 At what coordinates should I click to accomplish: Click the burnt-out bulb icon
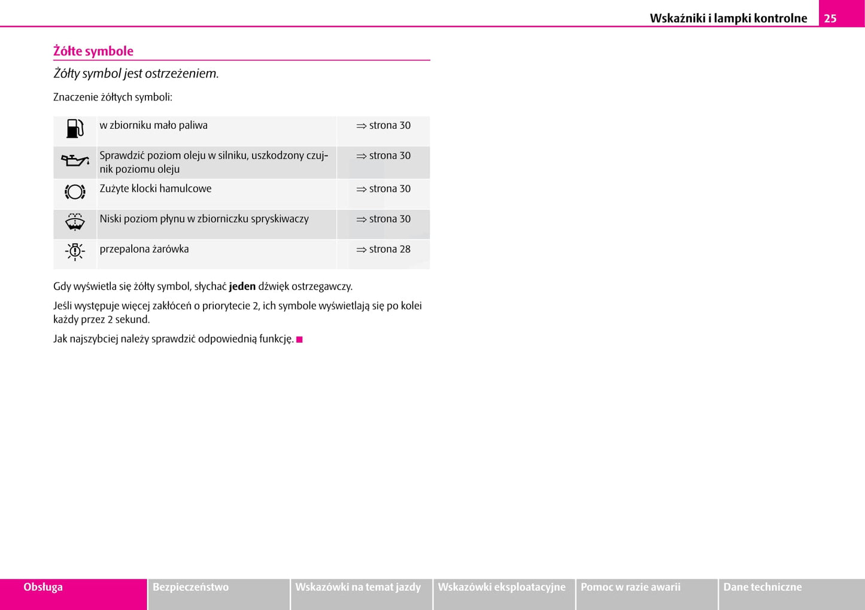coord(75,251)
